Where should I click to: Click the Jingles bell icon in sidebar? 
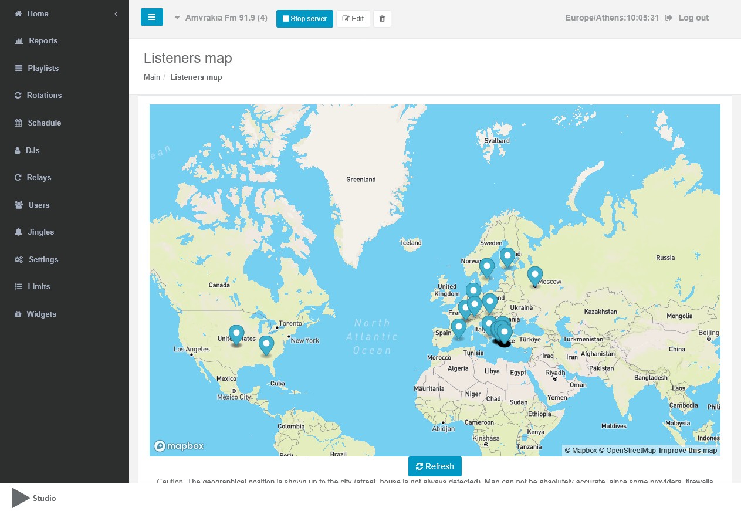pyautogui.click(x=18, y=232)
